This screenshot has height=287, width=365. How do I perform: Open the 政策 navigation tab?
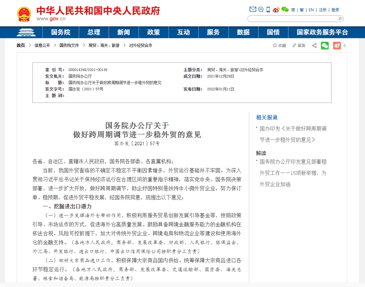pos(153,32)
